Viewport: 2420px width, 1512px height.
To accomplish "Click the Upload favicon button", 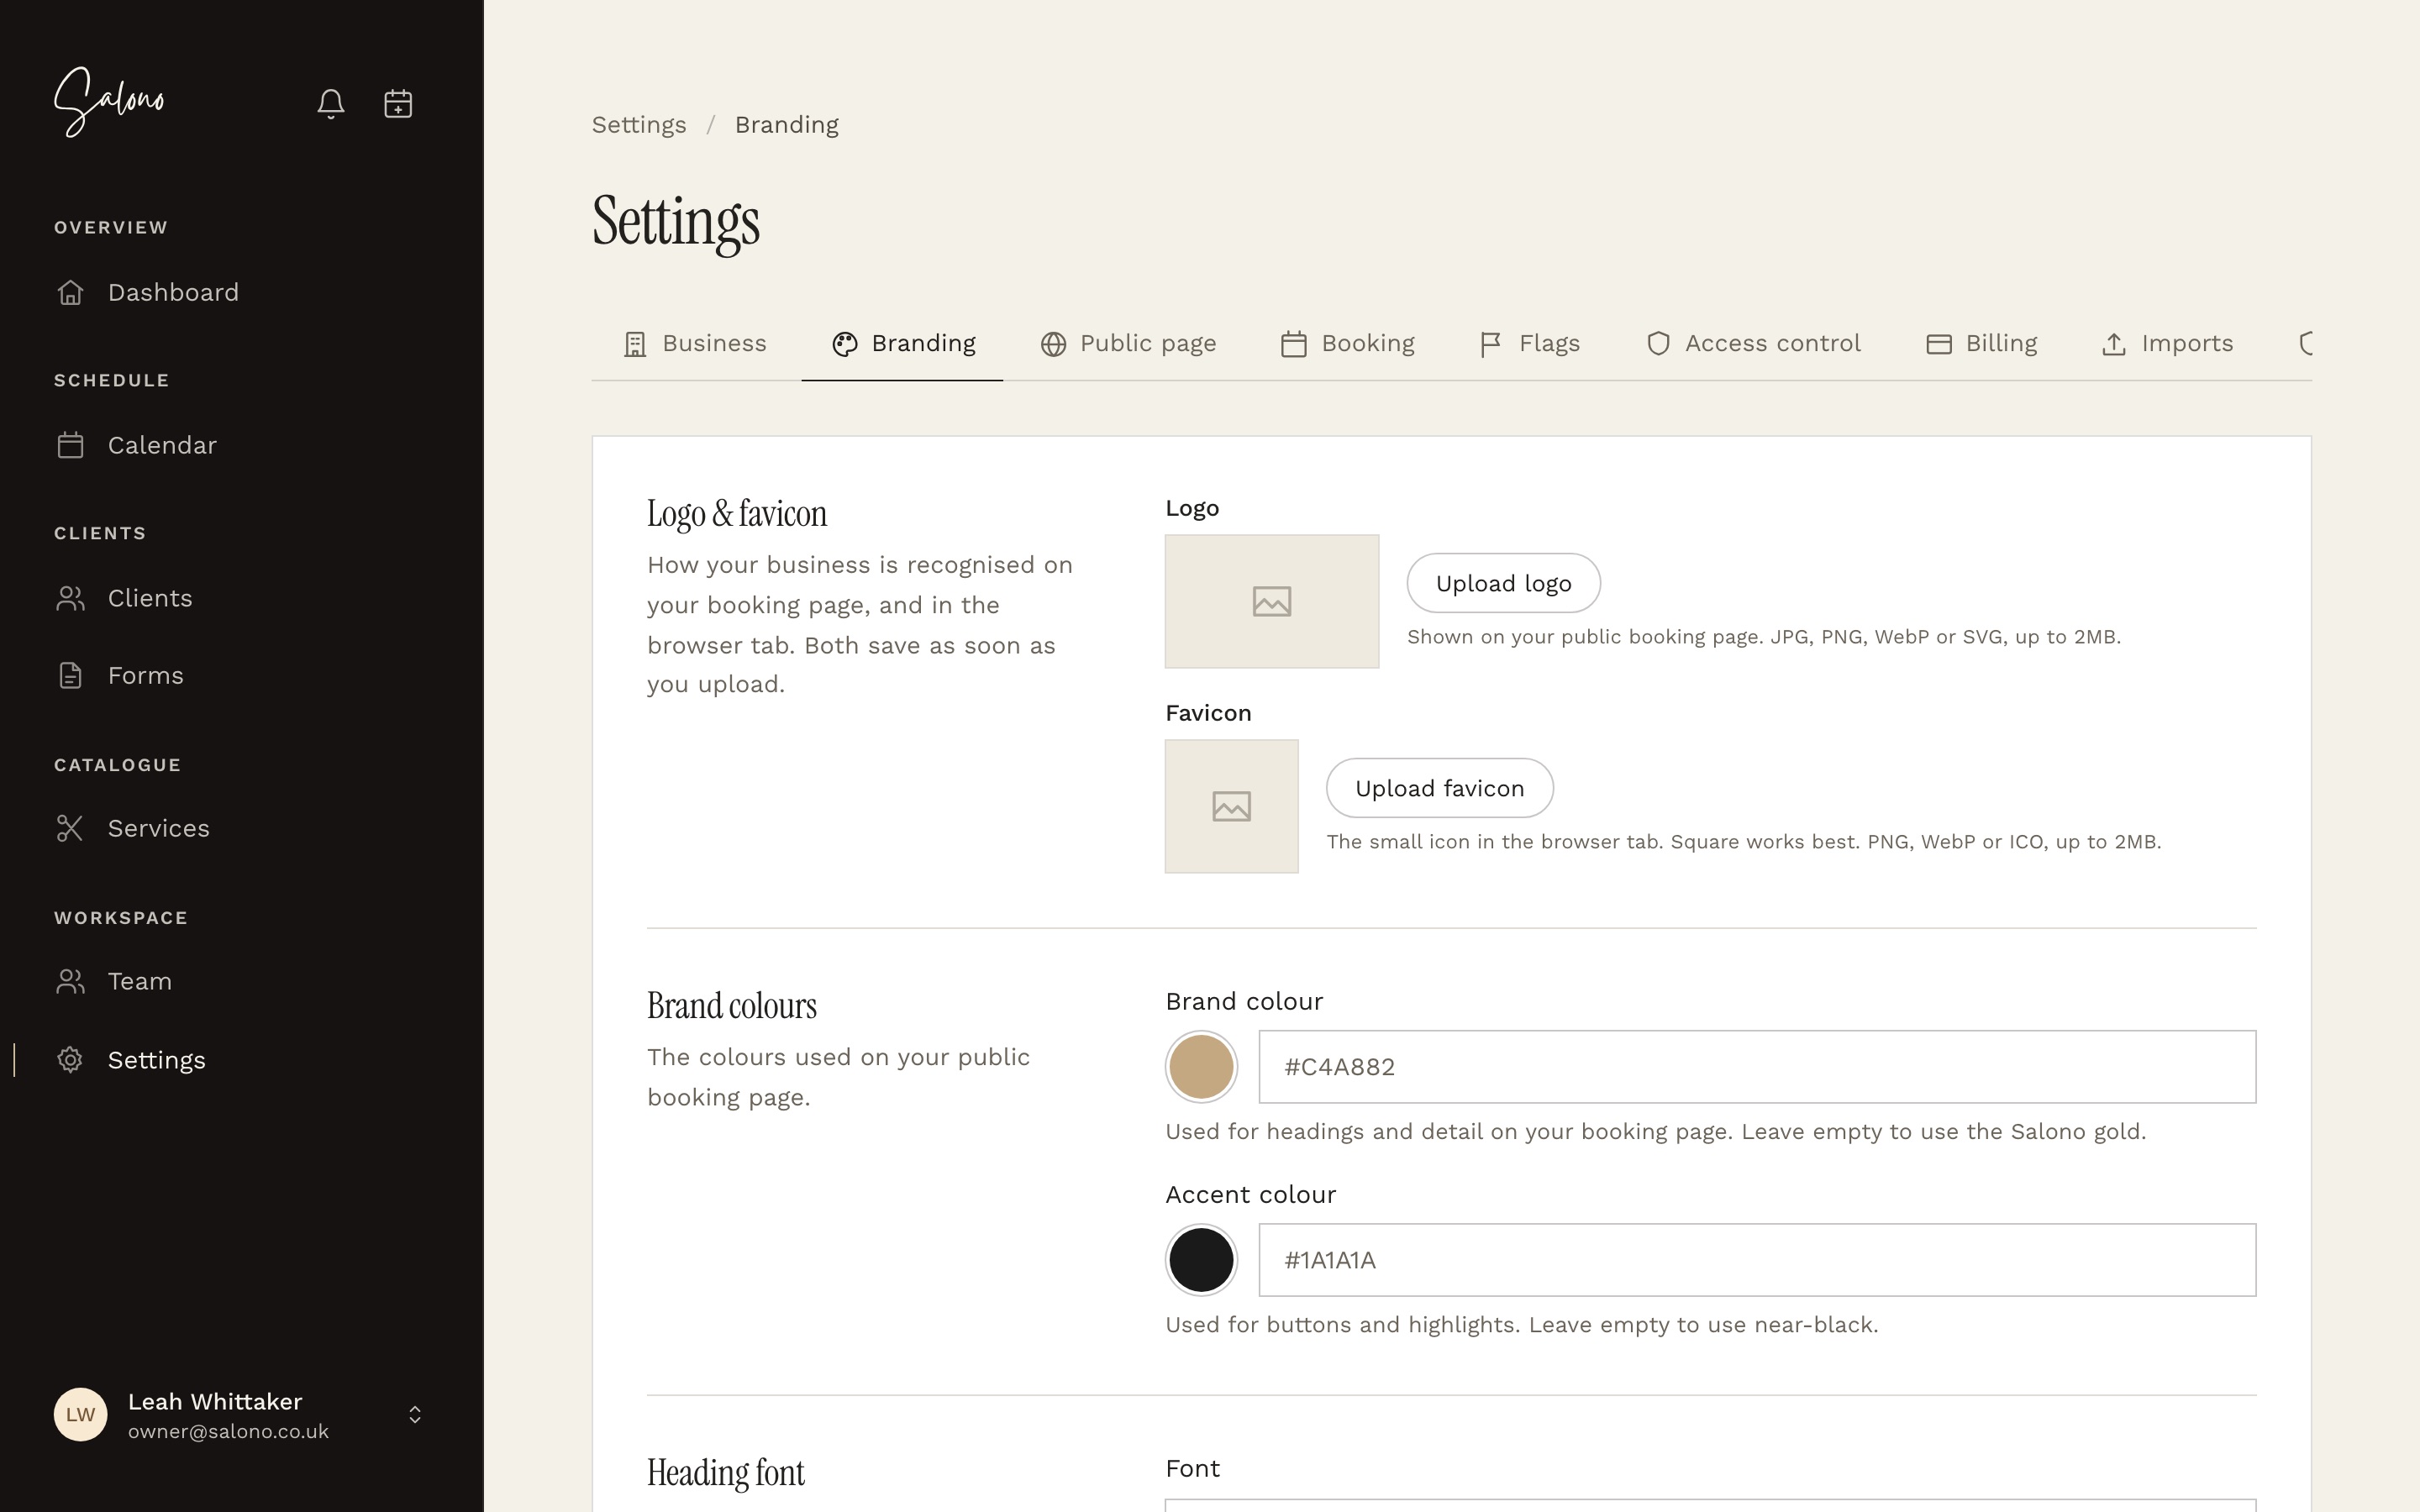I will tap(1439, 788).
